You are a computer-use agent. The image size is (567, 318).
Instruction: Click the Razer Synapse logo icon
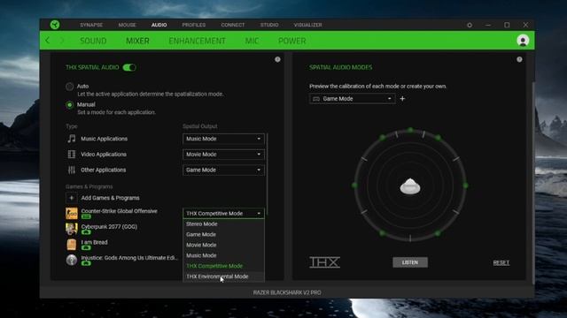[x=55, y=25]
